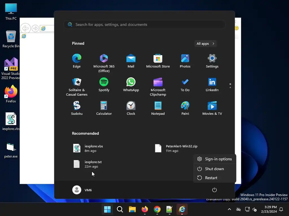This screenshot has width=289, height=216.
Task: Open the notifications bell
Action: 281,209
